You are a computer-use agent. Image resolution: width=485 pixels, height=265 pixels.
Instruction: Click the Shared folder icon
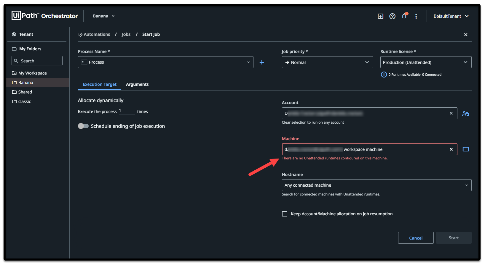pyautogui.click(x=14, y=92)
